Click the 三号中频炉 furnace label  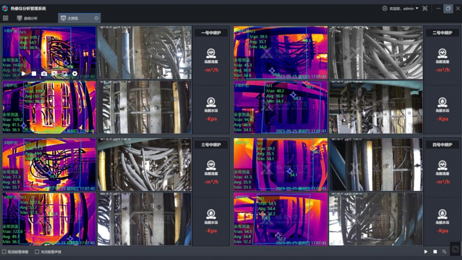[211, 144]
